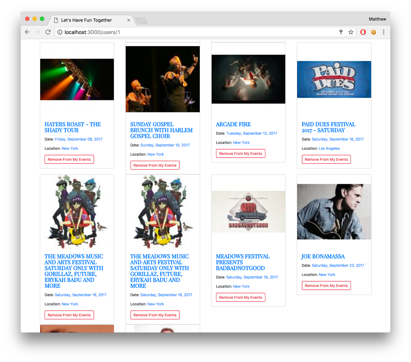Image resolution: width=411 pixels, height=362 pixels.
Task: Click the date Friday, September 08, 2017
Action: pyautogui.click(x=79, y=139)
